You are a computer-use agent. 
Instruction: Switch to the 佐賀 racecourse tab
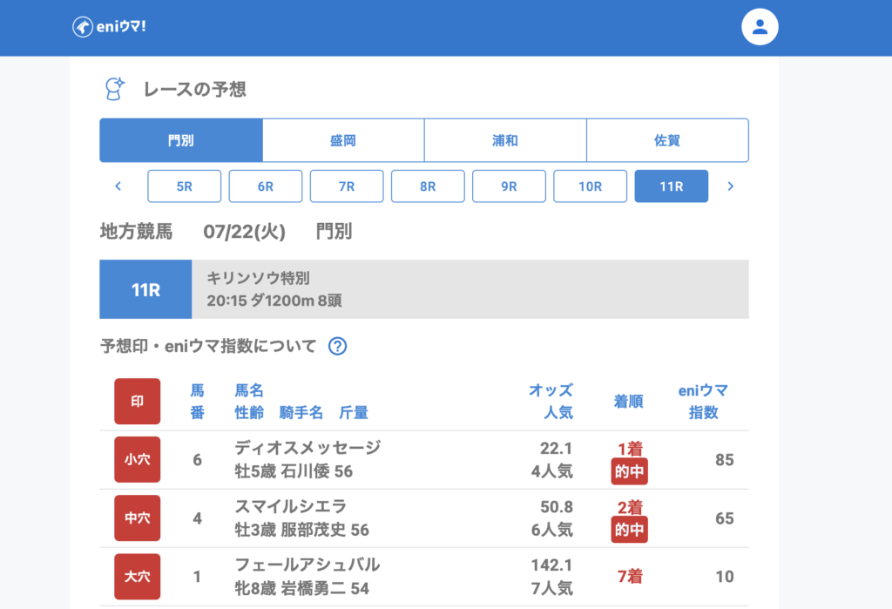tap(667, 140)
